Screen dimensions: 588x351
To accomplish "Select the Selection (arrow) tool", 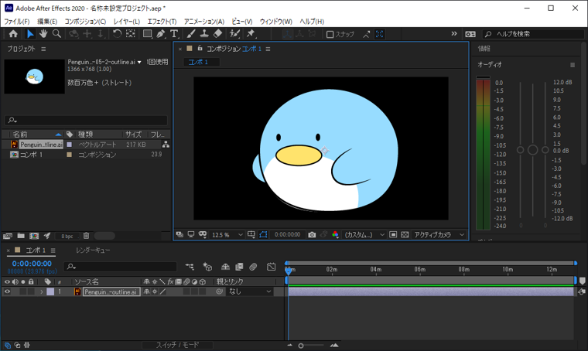I will [x=30, y=34].
